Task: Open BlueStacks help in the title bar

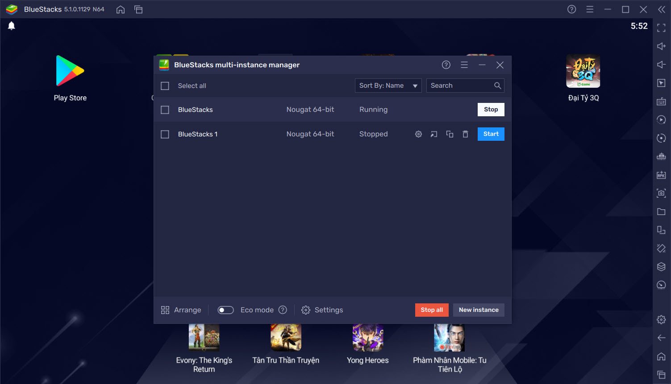Action: click(x=571, y=9)
